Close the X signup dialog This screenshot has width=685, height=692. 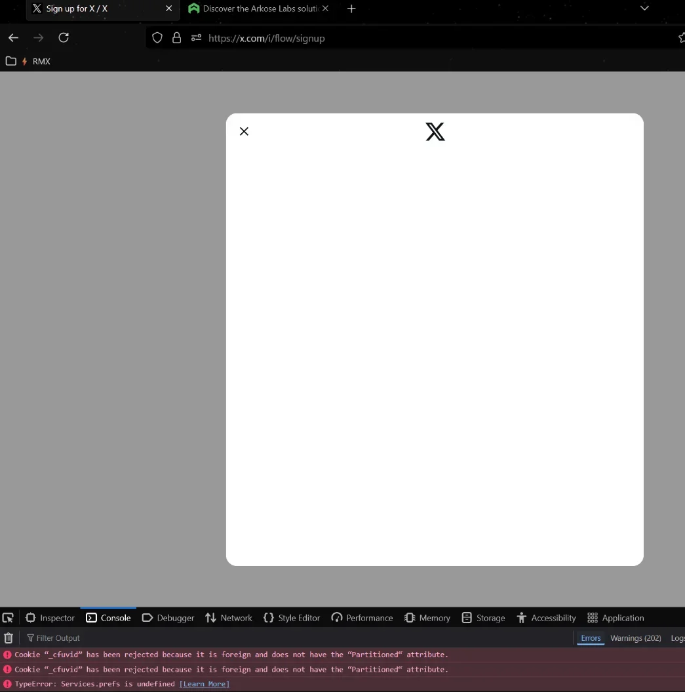pyautogui.click(x=244, y=132)
